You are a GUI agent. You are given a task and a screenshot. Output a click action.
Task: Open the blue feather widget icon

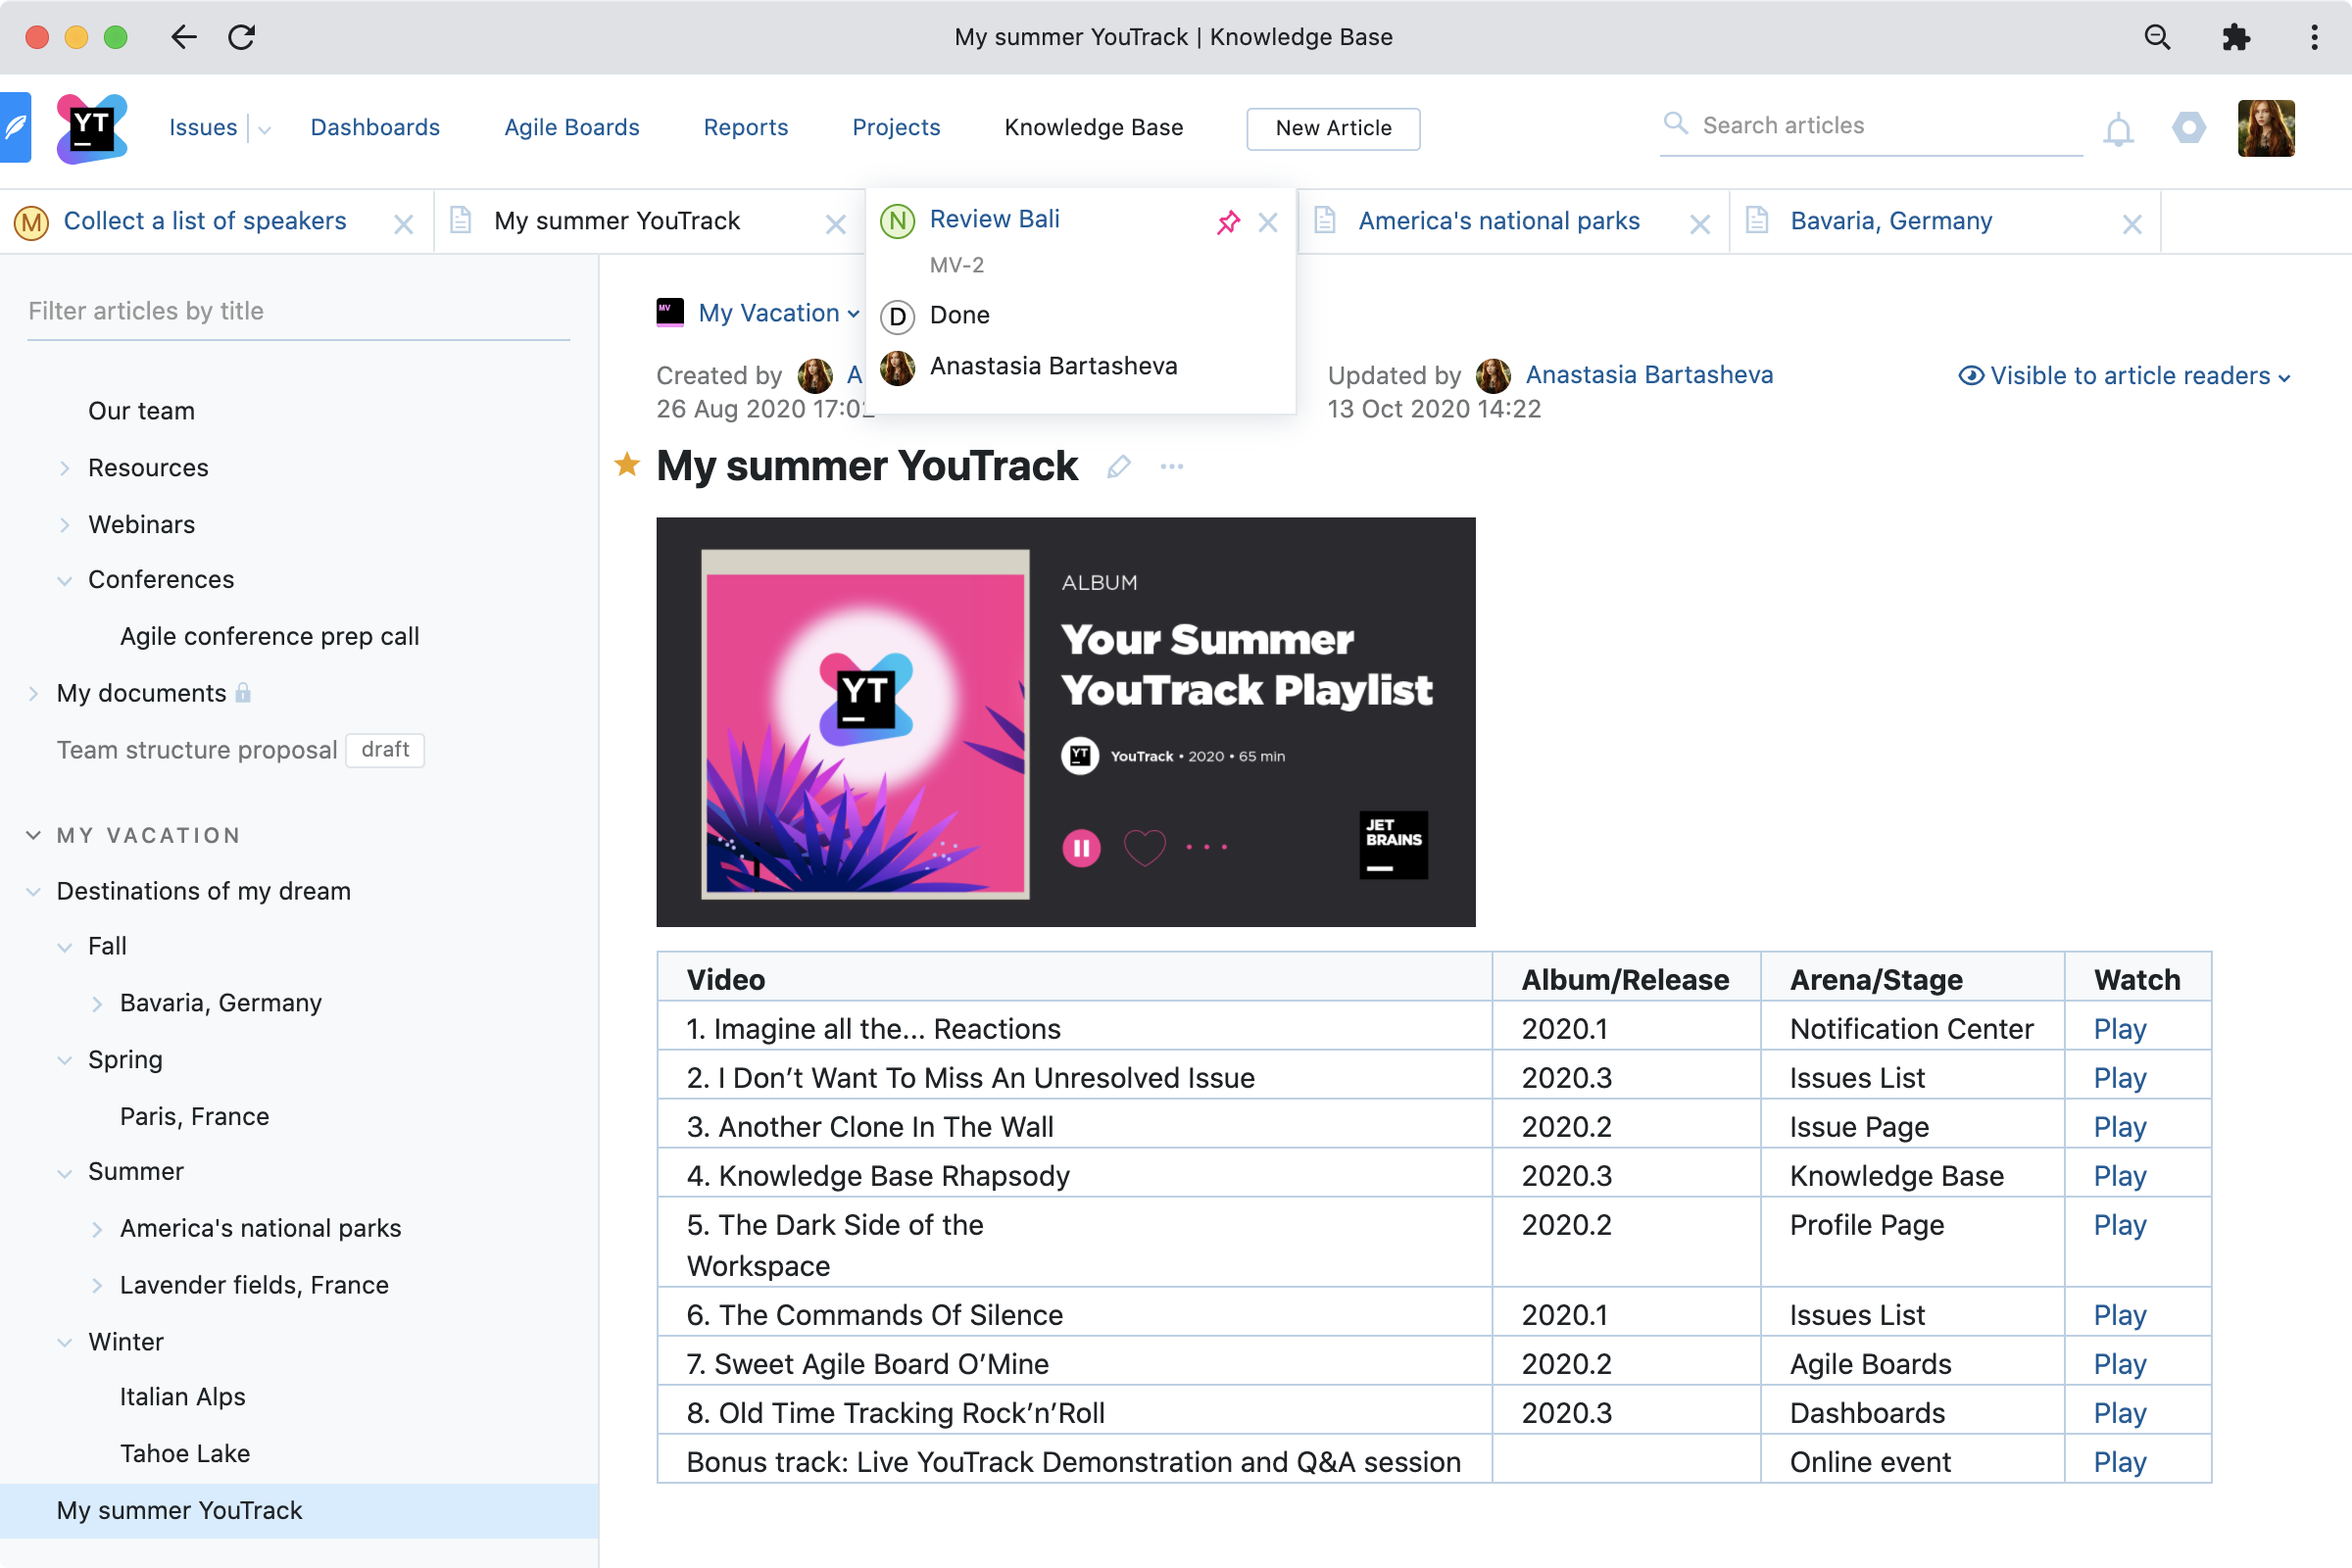tap(14, 128)
